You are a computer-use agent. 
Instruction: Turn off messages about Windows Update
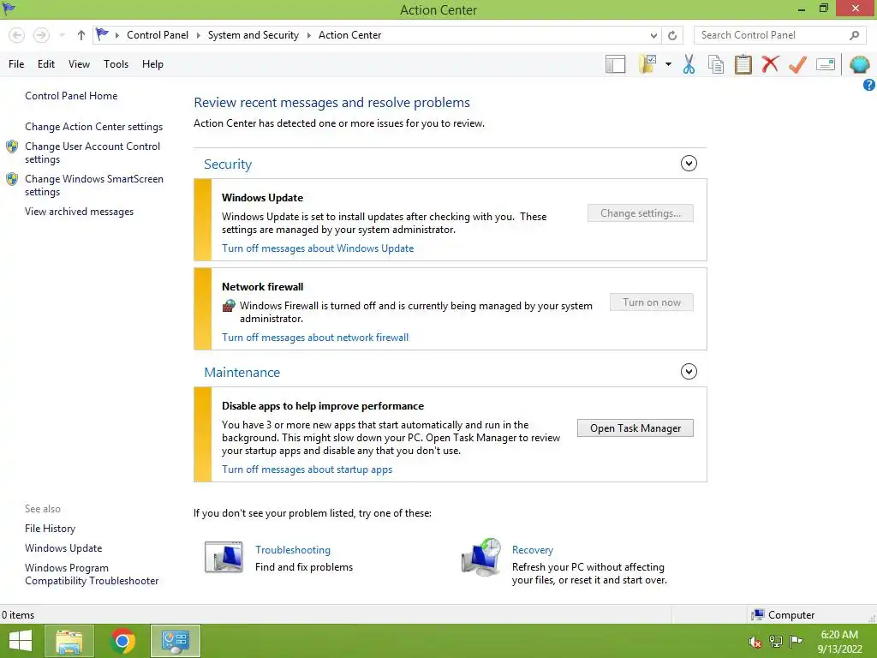318,248
